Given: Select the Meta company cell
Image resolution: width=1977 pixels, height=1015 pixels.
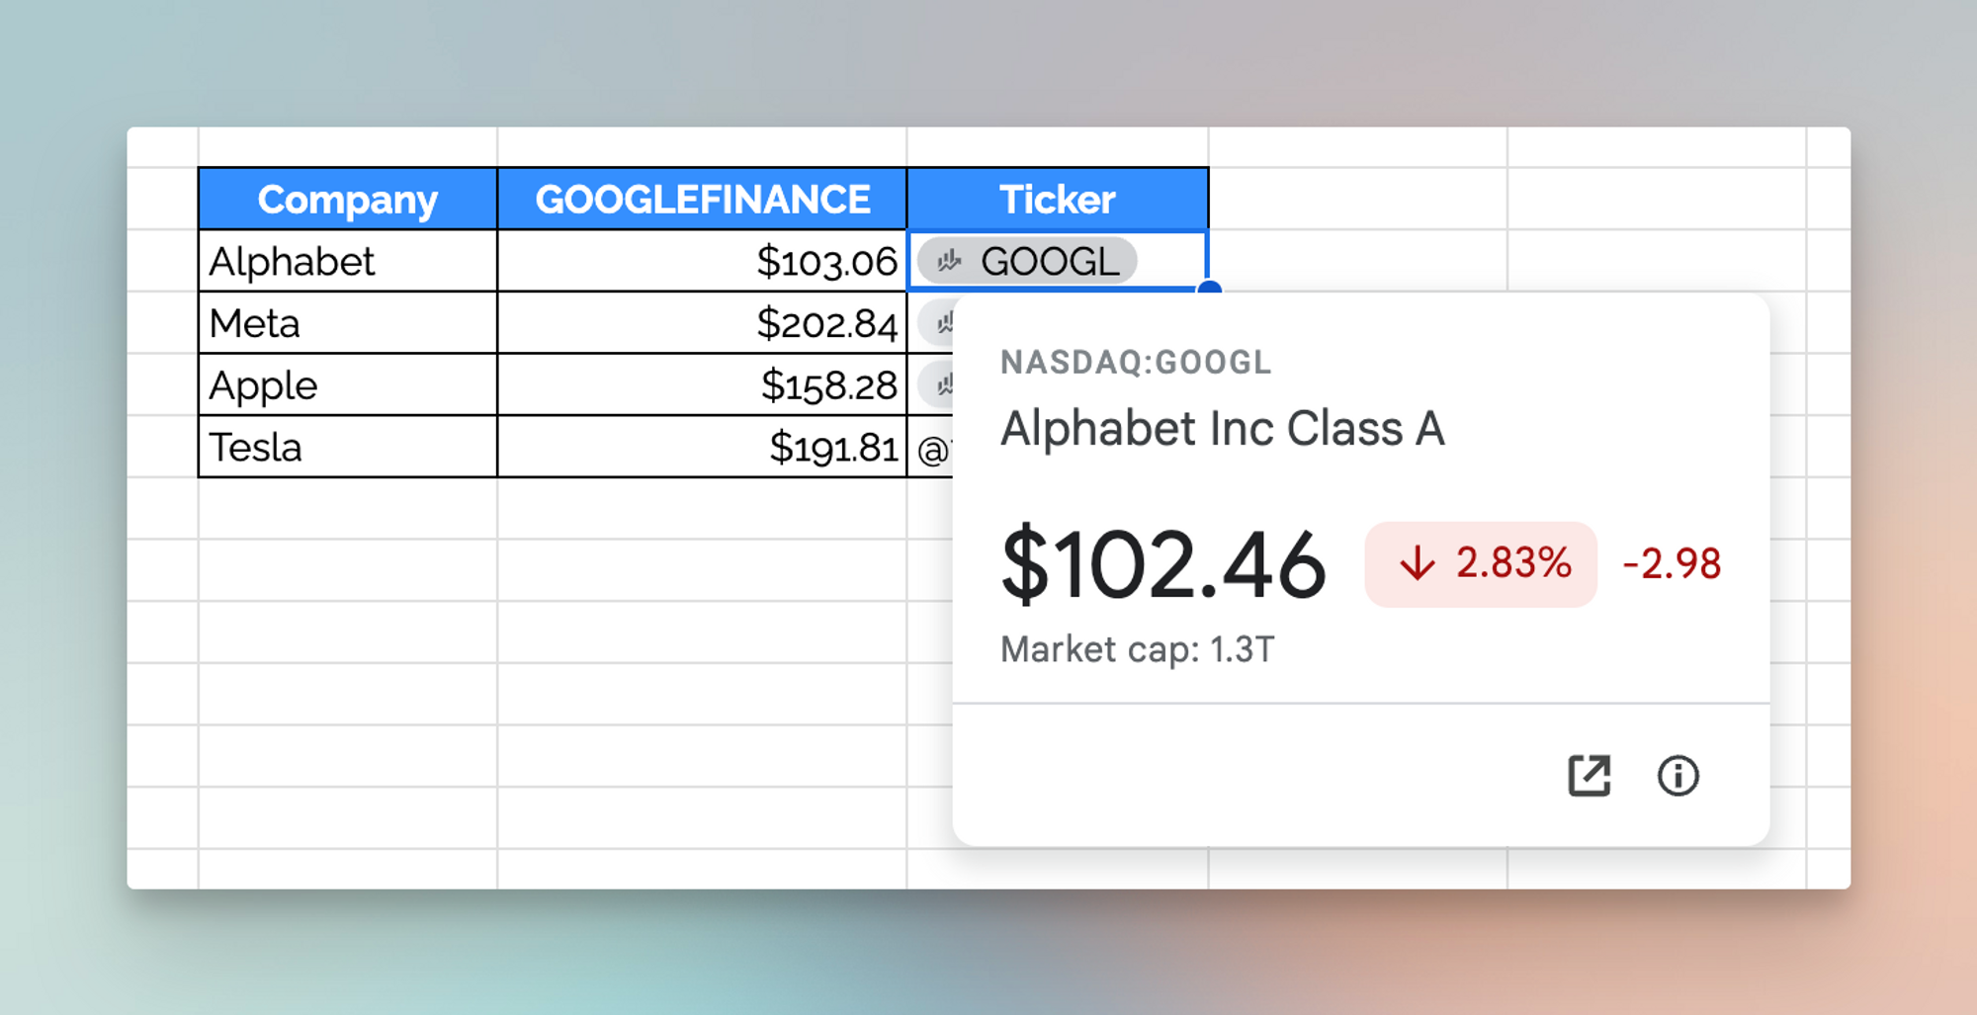Looking at the screenshot, I should 347,323.
